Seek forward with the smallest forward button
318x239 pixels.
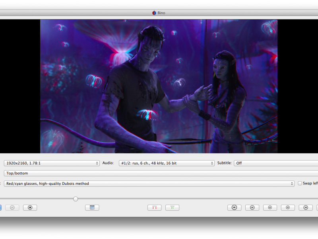click(288, 208)
